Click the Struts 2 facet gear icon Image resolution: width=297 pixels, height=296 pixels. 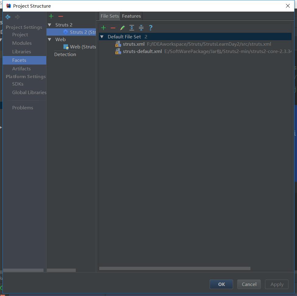pos(66,32)
